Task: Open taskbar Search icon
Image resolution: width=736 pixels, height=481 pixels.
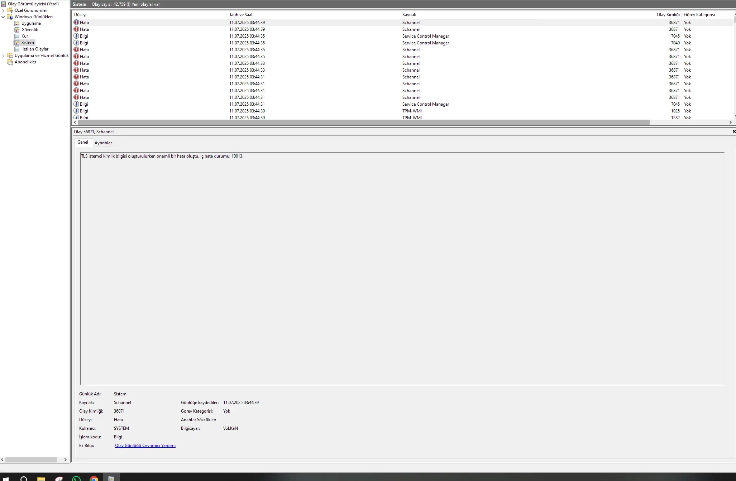Action: pyautogui.click(x=24, y=478)
